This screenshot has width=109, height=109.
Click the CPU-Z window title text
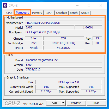point(13,5)
